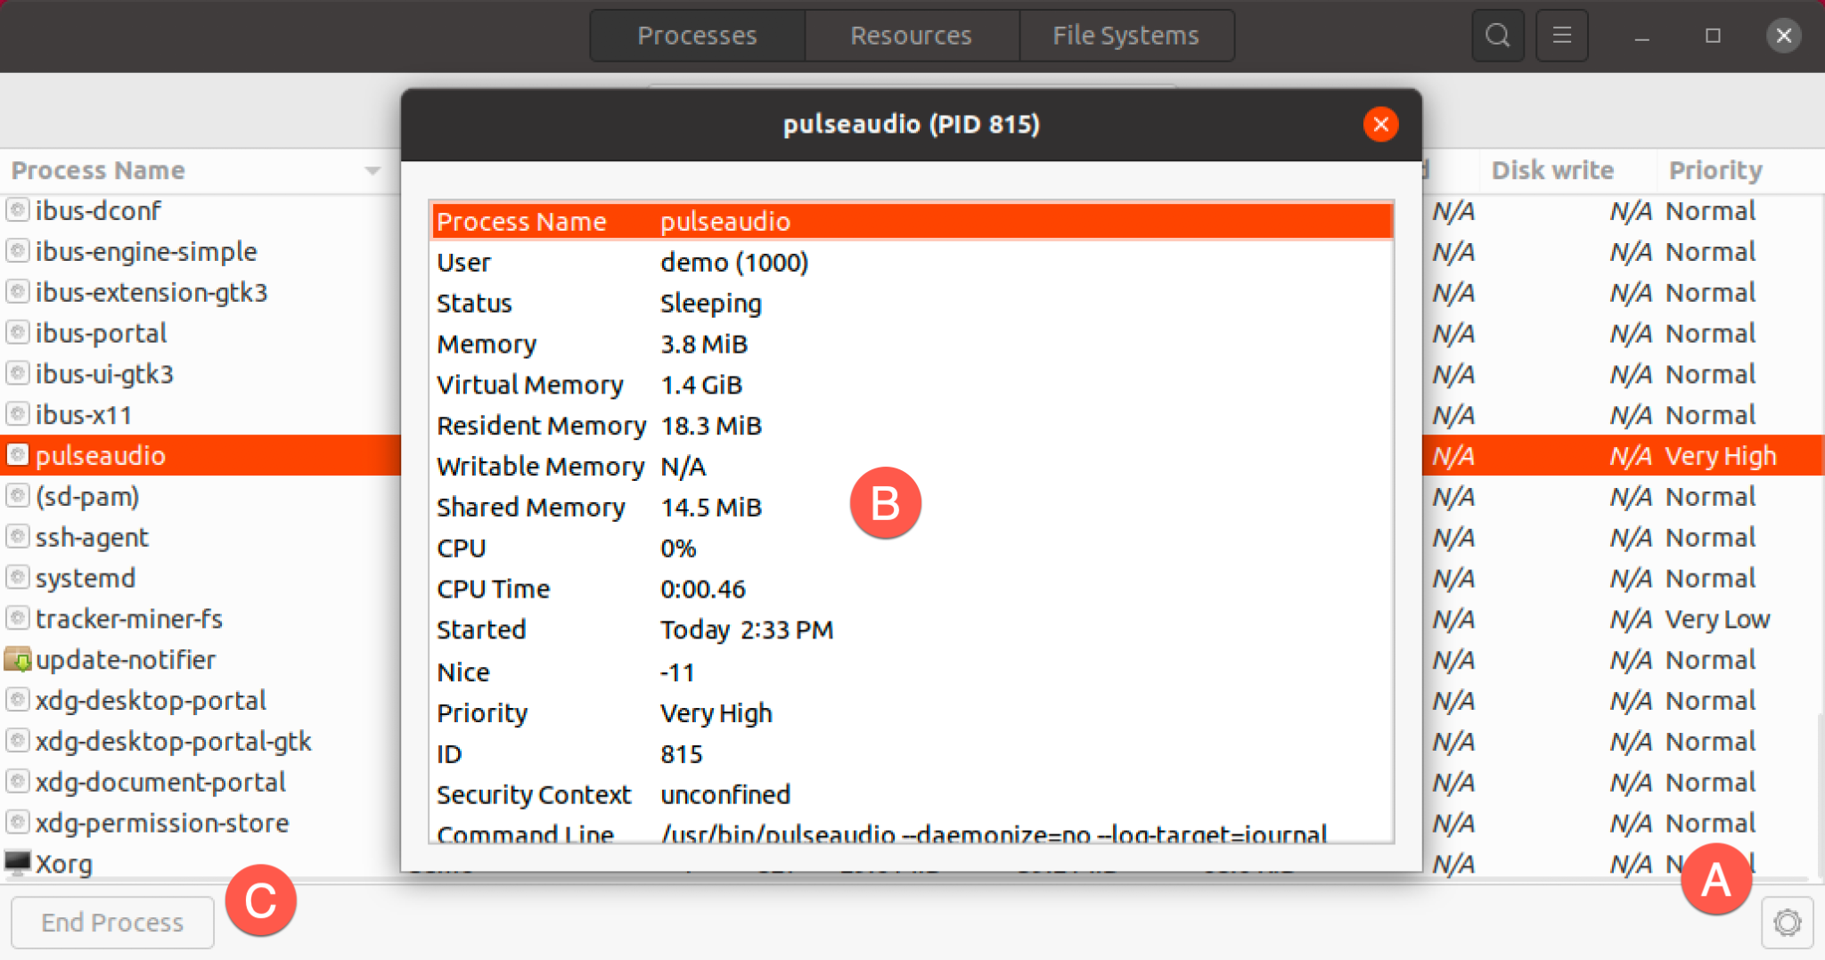1825x960 pixels.
Task: Select the ssh-agent process name
Action: [92, 538]
